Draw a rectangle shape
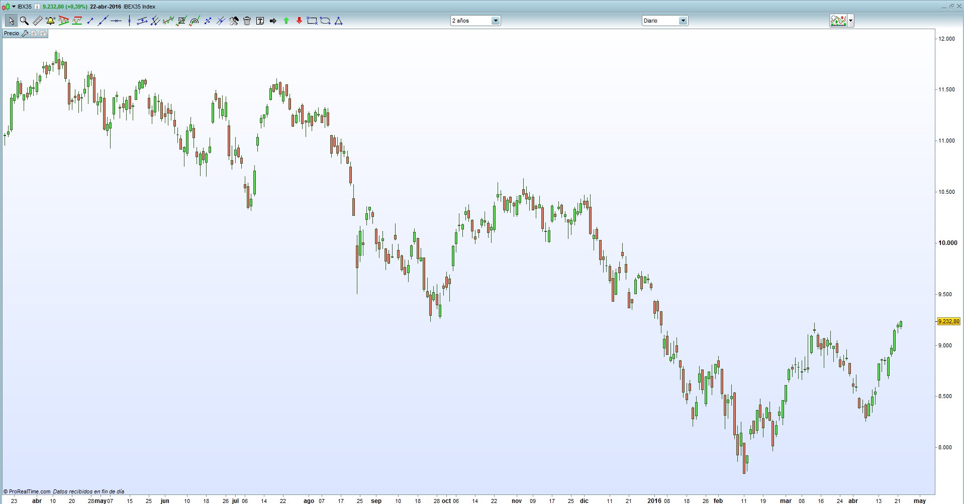The width and height of the screenshot is (964, 504). point(312,21)
